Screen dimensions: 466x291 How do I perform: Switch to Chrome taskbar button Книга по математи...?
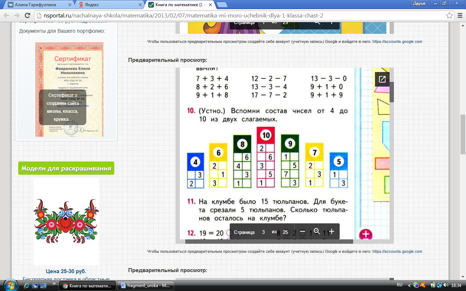87,286
